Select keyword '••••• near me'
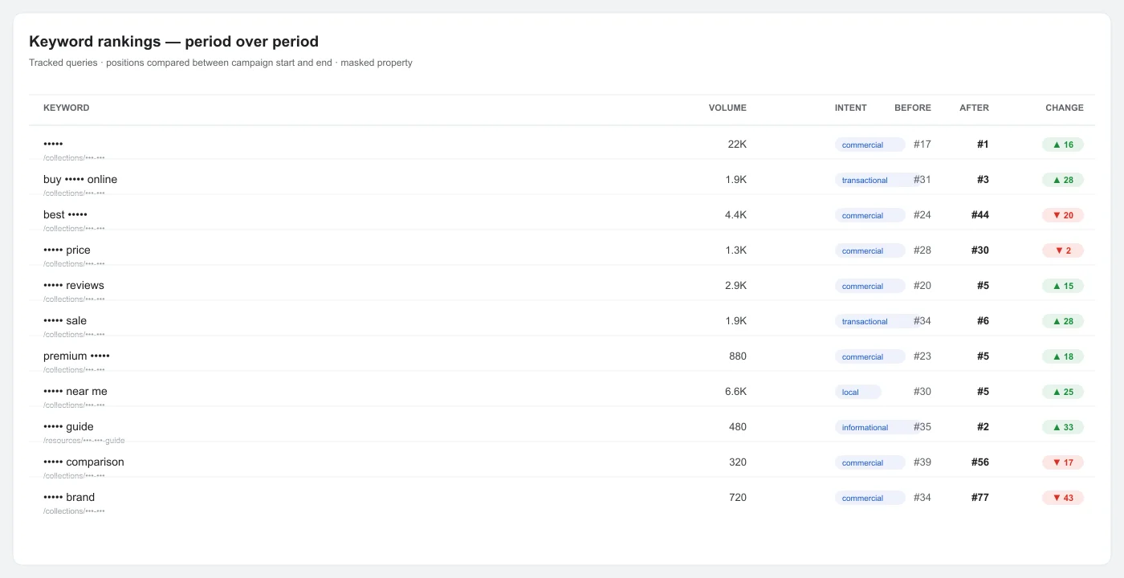Viewport: 1124px width, 578px height. pyautogui.click(x=75, y=391)
